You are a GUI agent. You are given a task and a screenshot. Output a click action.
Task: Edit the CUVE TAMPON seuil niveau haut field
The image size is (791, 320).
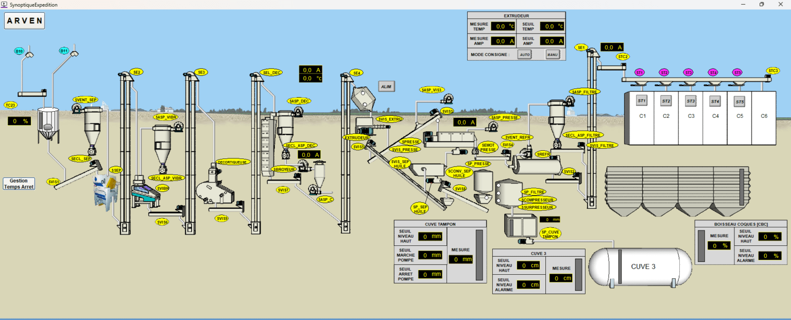click(x=430, y=237)
